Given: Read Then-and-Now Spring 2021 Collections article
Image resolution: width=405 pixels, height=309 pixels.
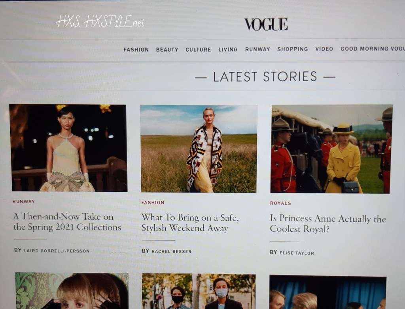Looking at the screenshot, I should 67,222.
